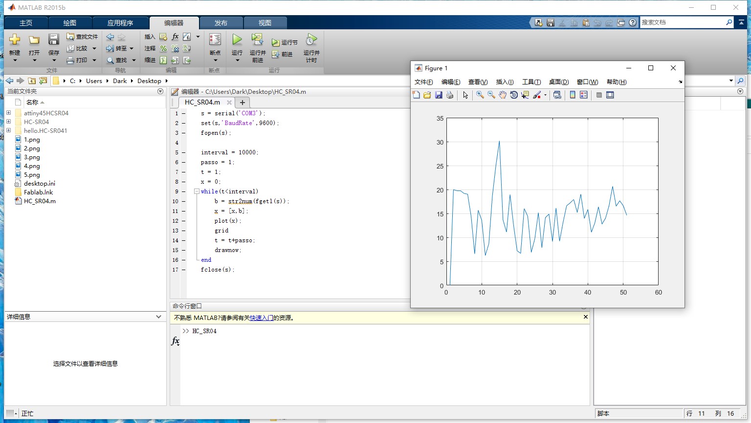Open the 打印 (Print) dropdown arrow
This screenshot has width=751, height=423.
tap(94, 60)
